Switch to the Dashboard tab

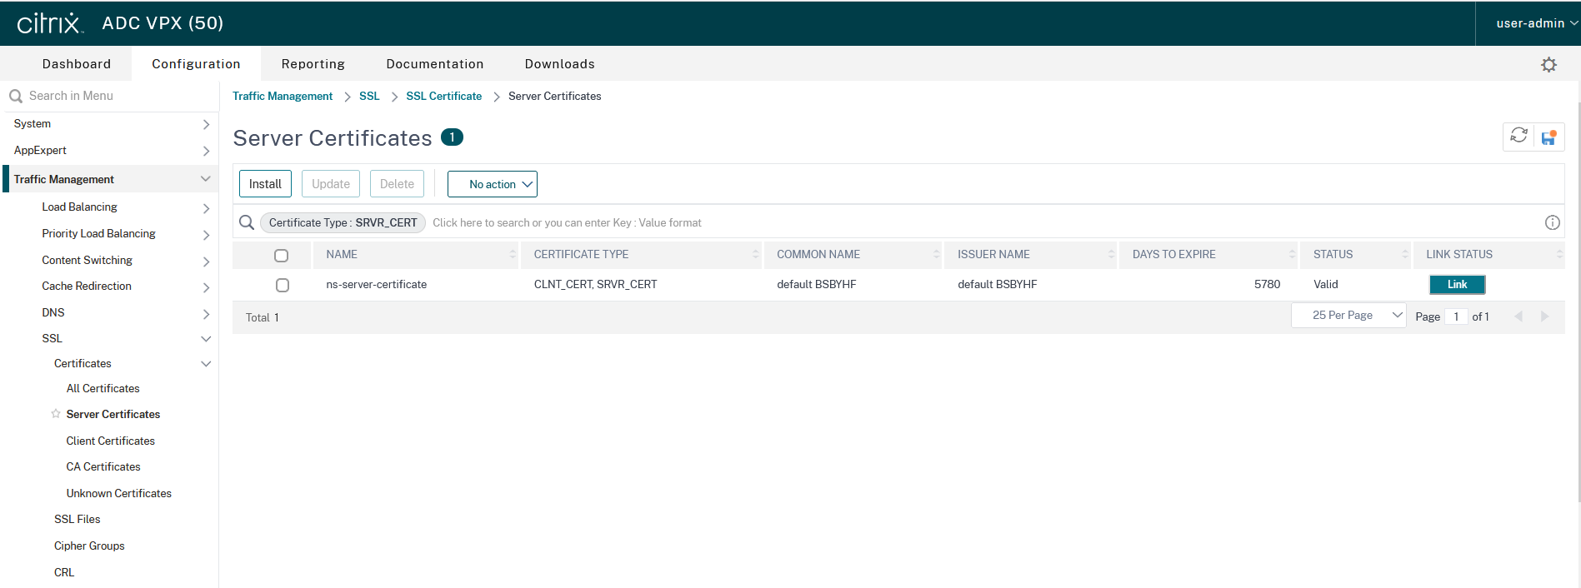click(77, 64)
